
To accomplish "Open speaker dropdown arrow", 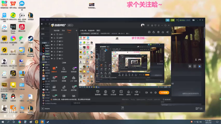I will (140, 92).
